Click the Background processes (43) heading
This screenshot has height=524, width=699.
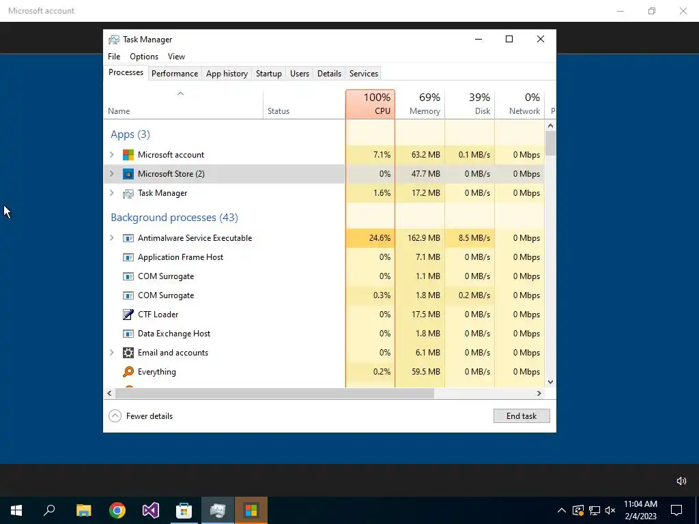[174, 218]
